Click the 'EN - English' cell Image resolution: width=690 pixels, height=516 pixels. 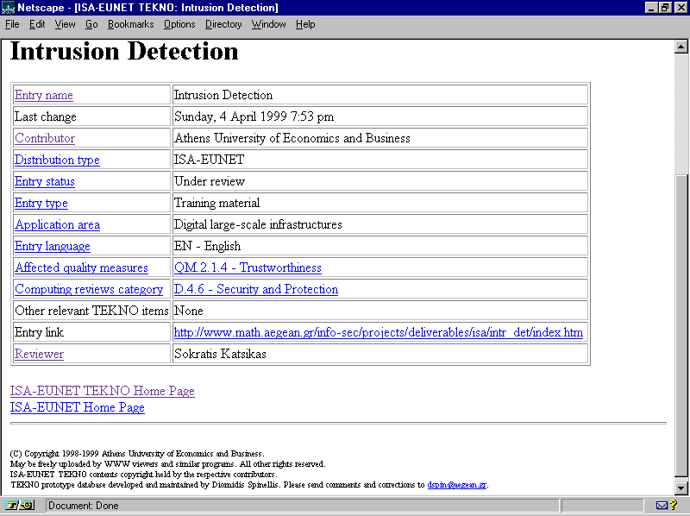[380, 246]
